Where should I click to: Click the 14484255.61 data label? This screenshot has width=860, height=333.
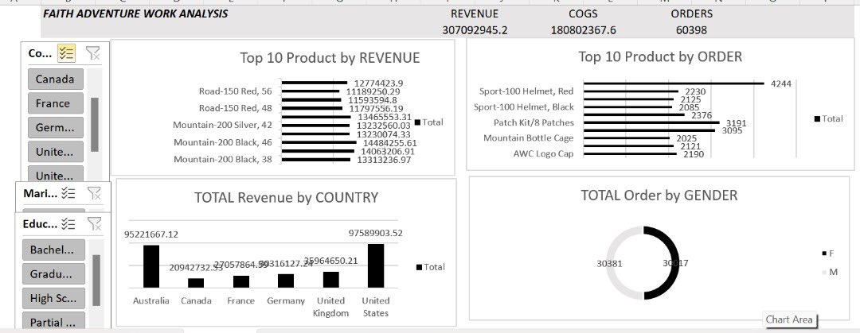390,142
